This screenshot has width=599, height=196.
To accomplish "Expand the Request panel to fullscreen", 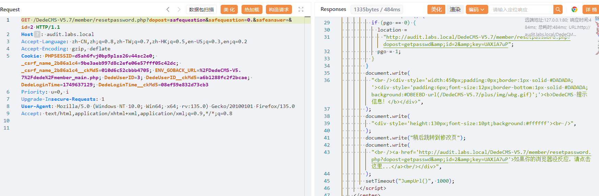I will (301, 10).
